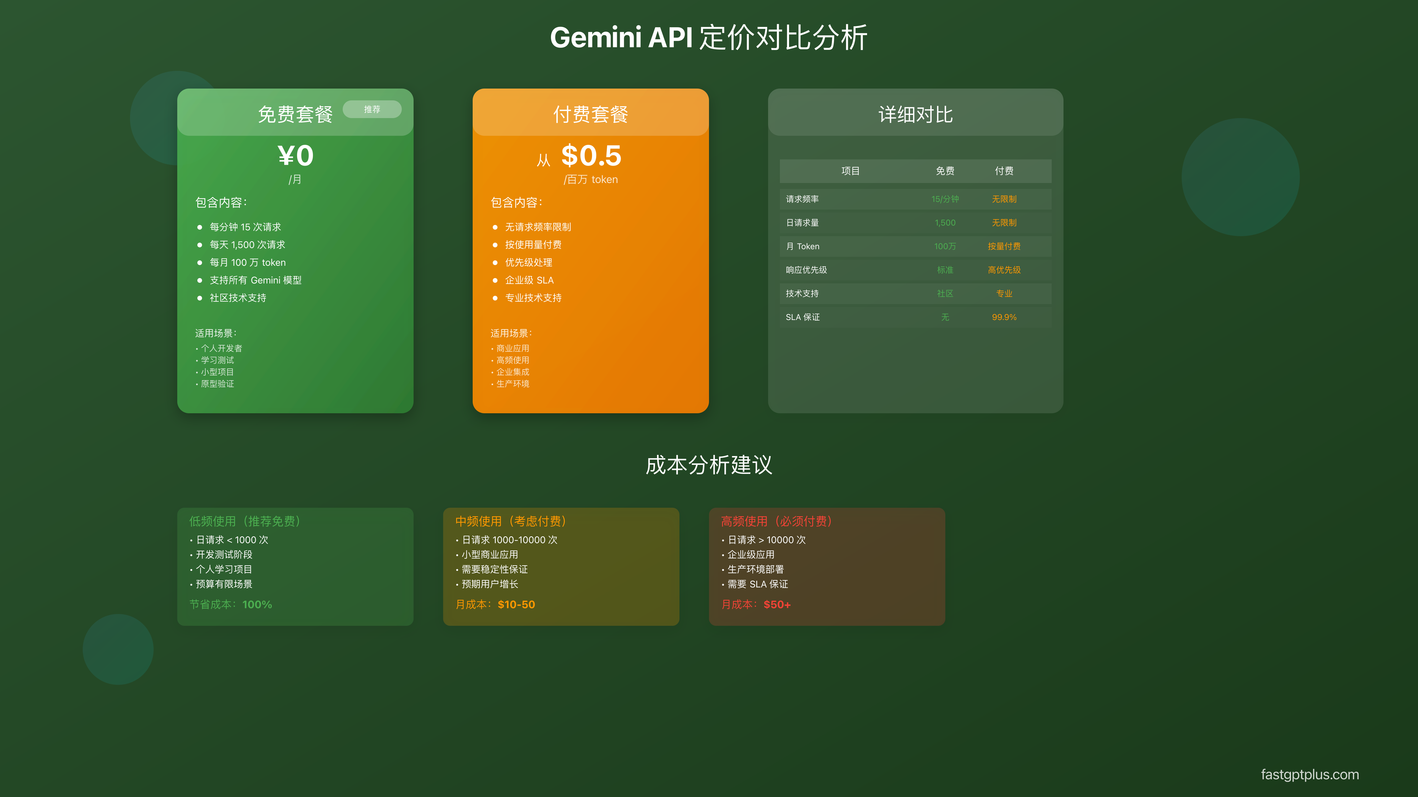Click 月成本：$10-50 text

pos(495,605)
